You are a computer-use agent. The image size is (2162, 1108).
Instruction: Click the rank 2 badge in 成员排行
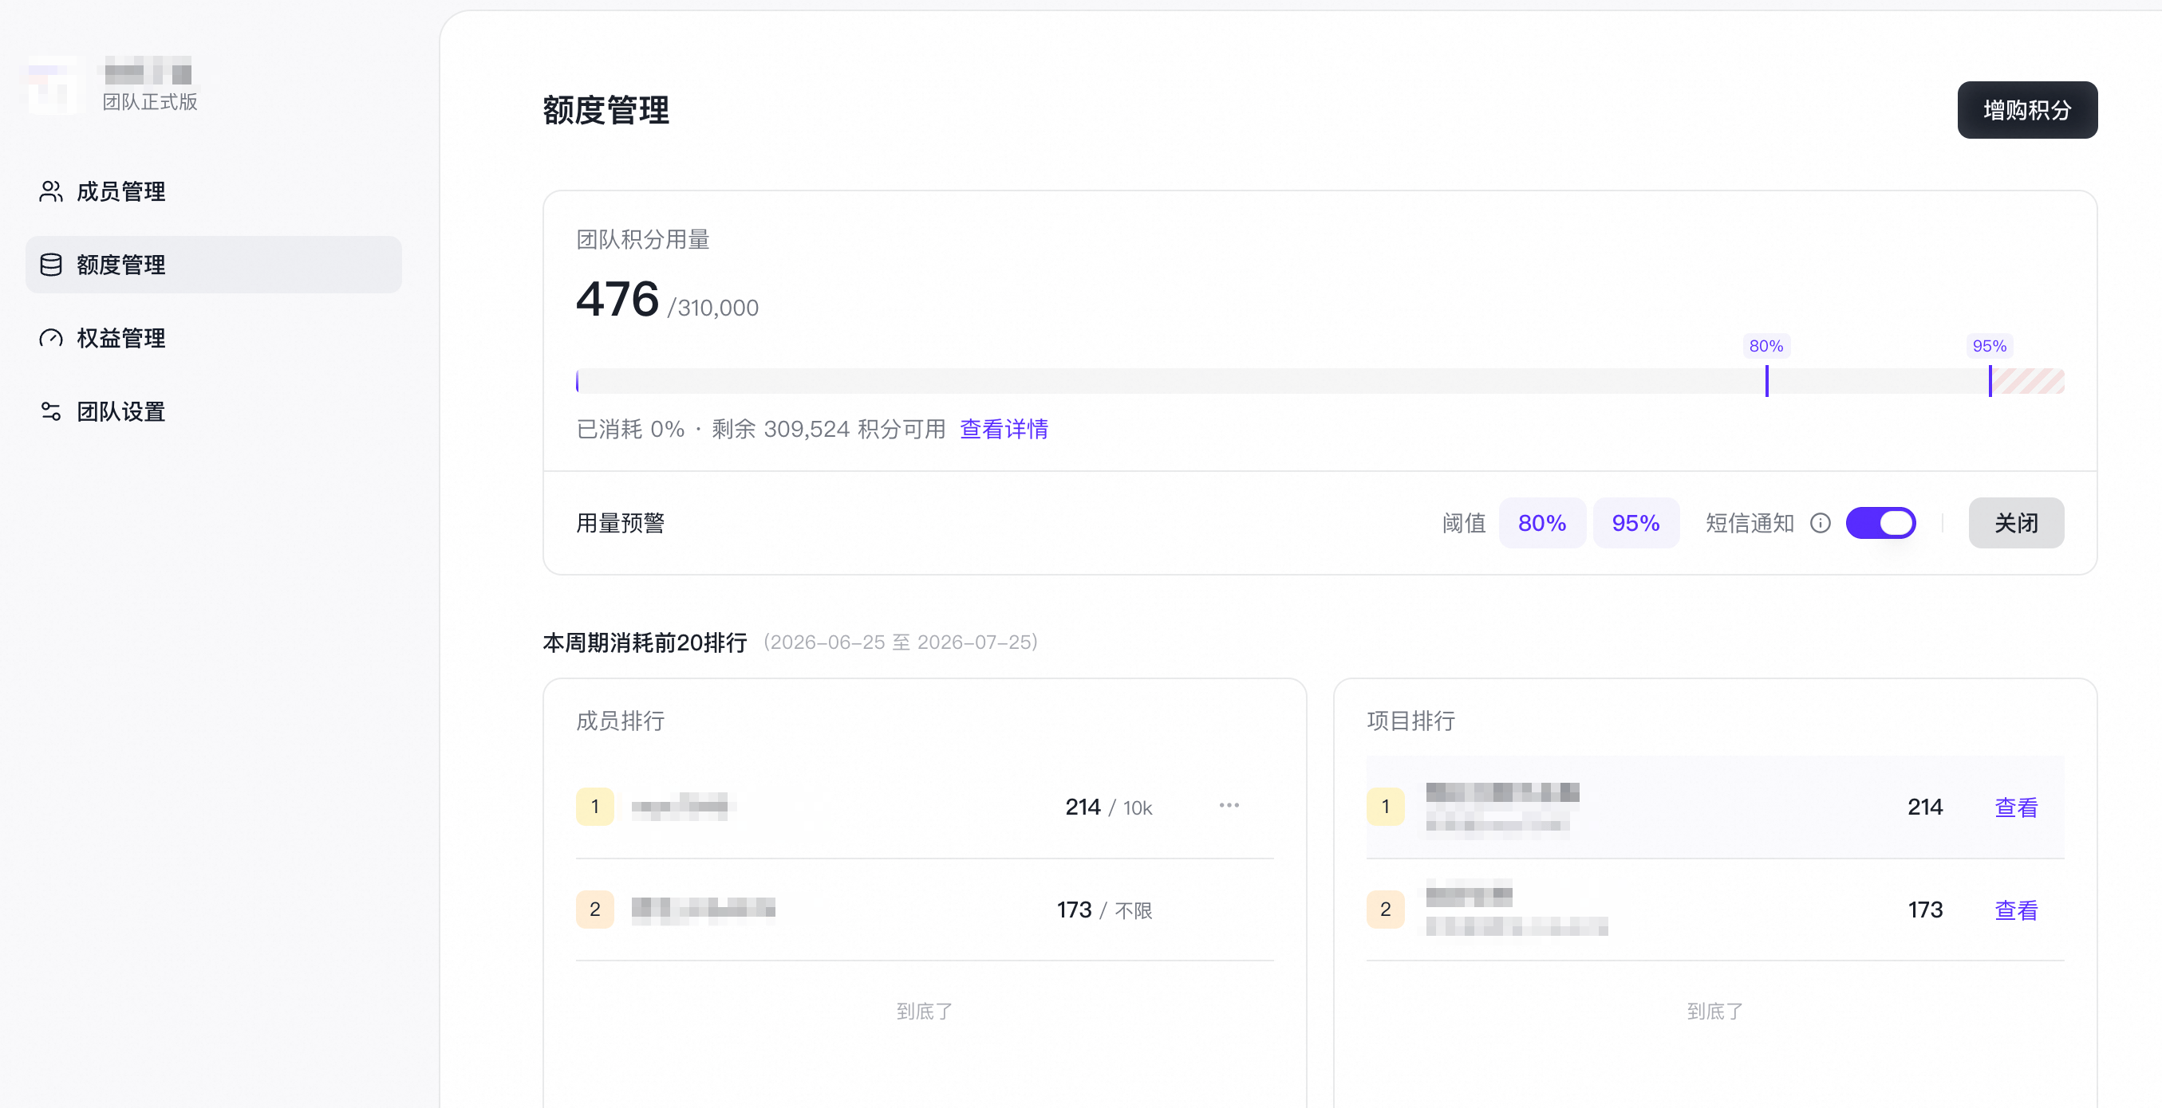click(x=594, y=910)
